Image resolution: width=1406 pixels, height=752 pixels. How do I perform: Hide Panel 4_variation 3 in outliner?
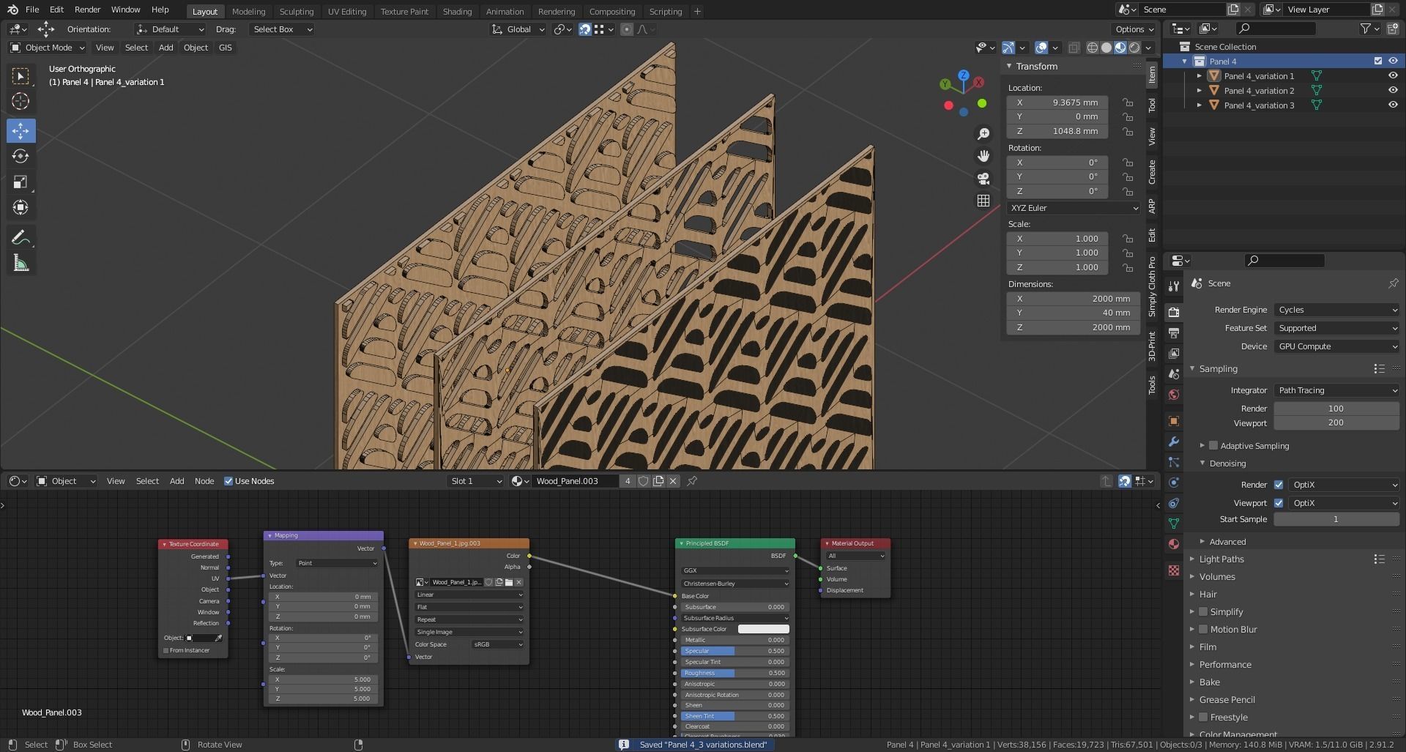pyautogui.click(x=1393, y=105)
